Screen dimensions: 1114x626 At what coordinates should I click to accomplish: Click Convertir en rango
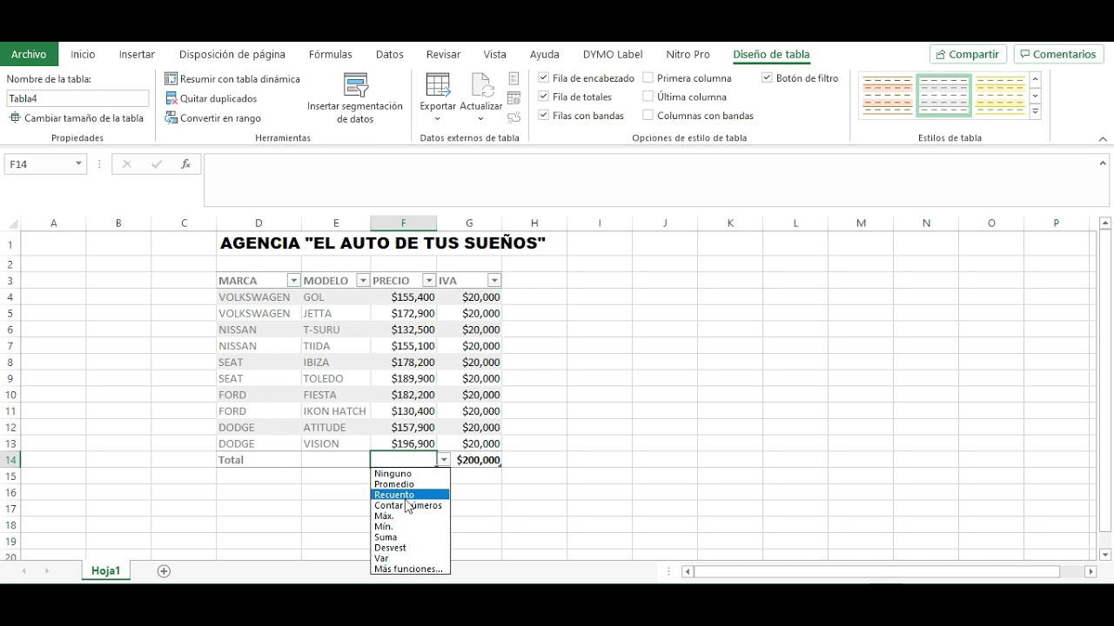pyautogui.click(x=213, y=118)
